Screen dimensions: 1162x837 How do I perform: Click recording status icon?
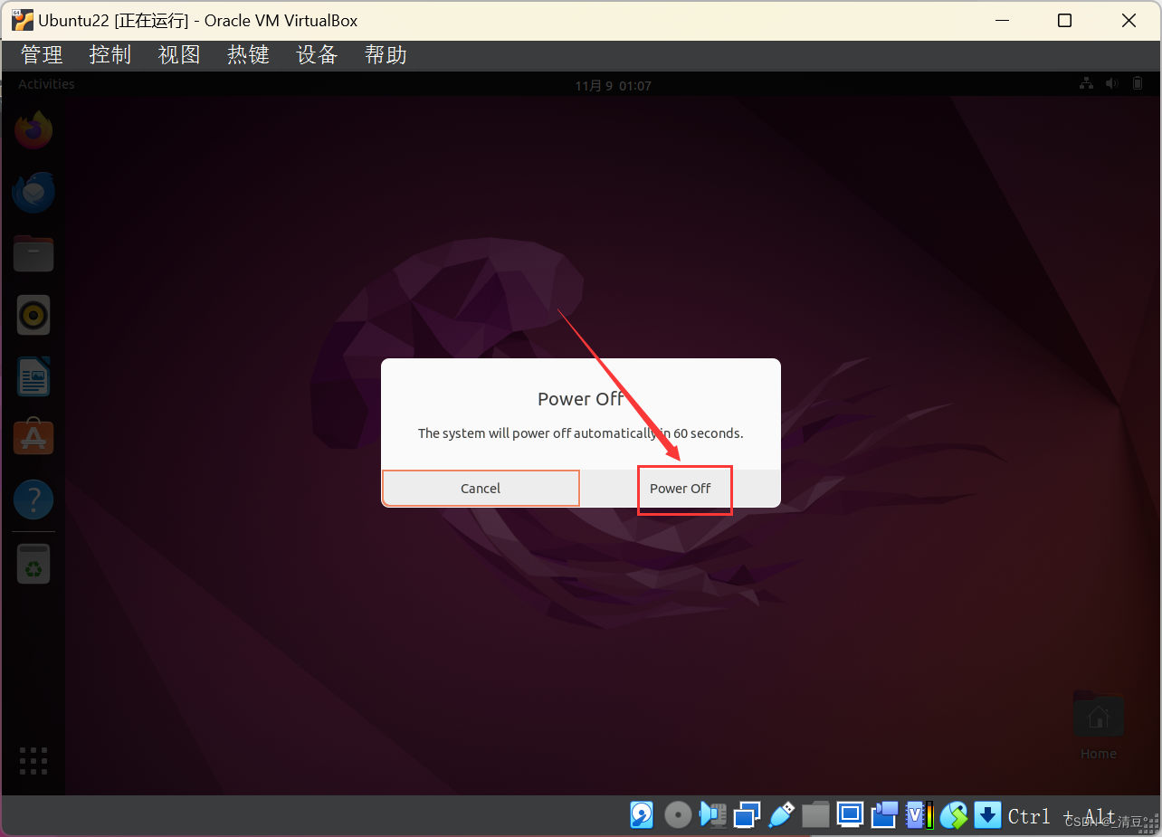point(884,815)
